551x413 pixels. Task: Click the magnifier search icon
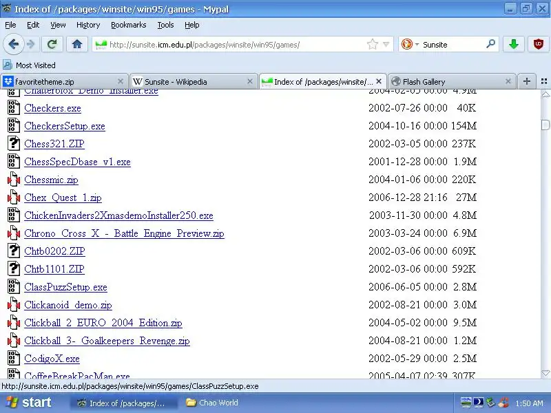pos(491,44)
